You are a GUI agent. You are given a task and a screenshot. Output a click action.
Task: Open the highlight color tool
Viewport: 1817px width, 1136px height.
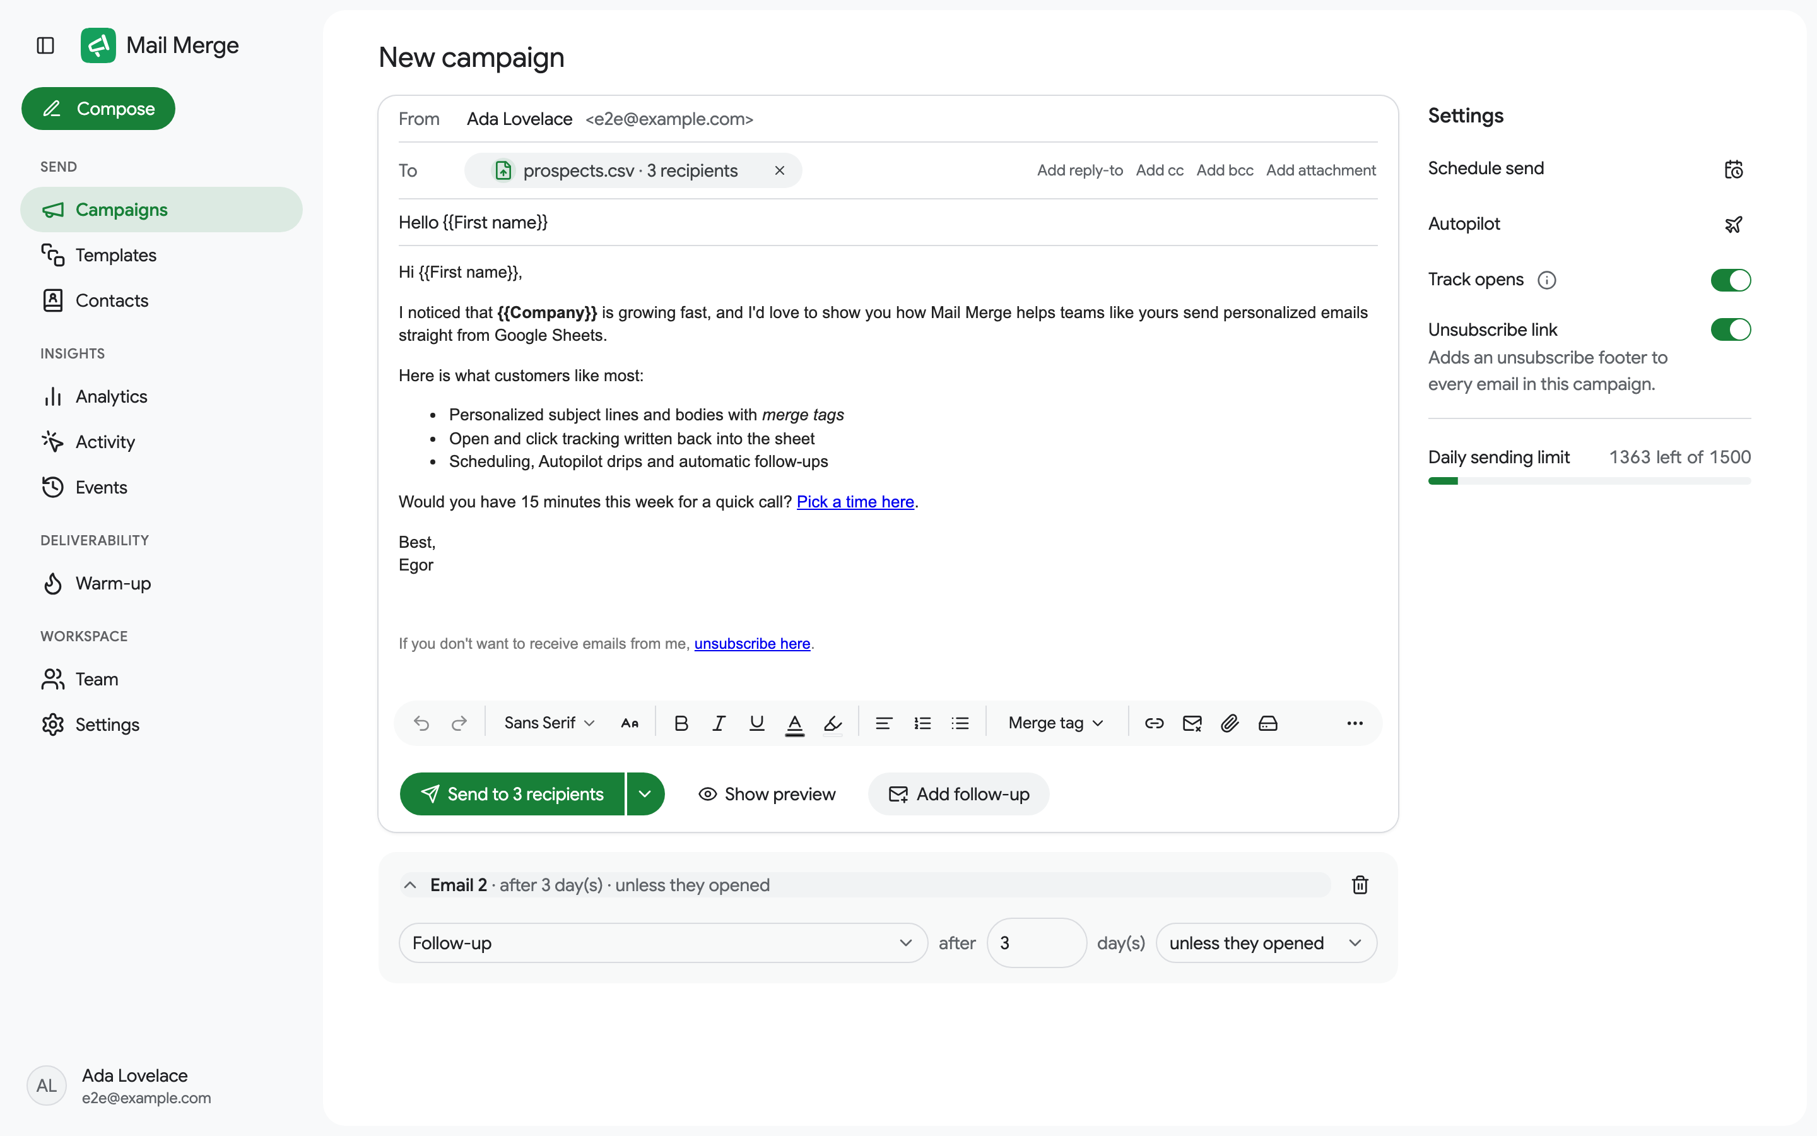[x=833, y=723]
